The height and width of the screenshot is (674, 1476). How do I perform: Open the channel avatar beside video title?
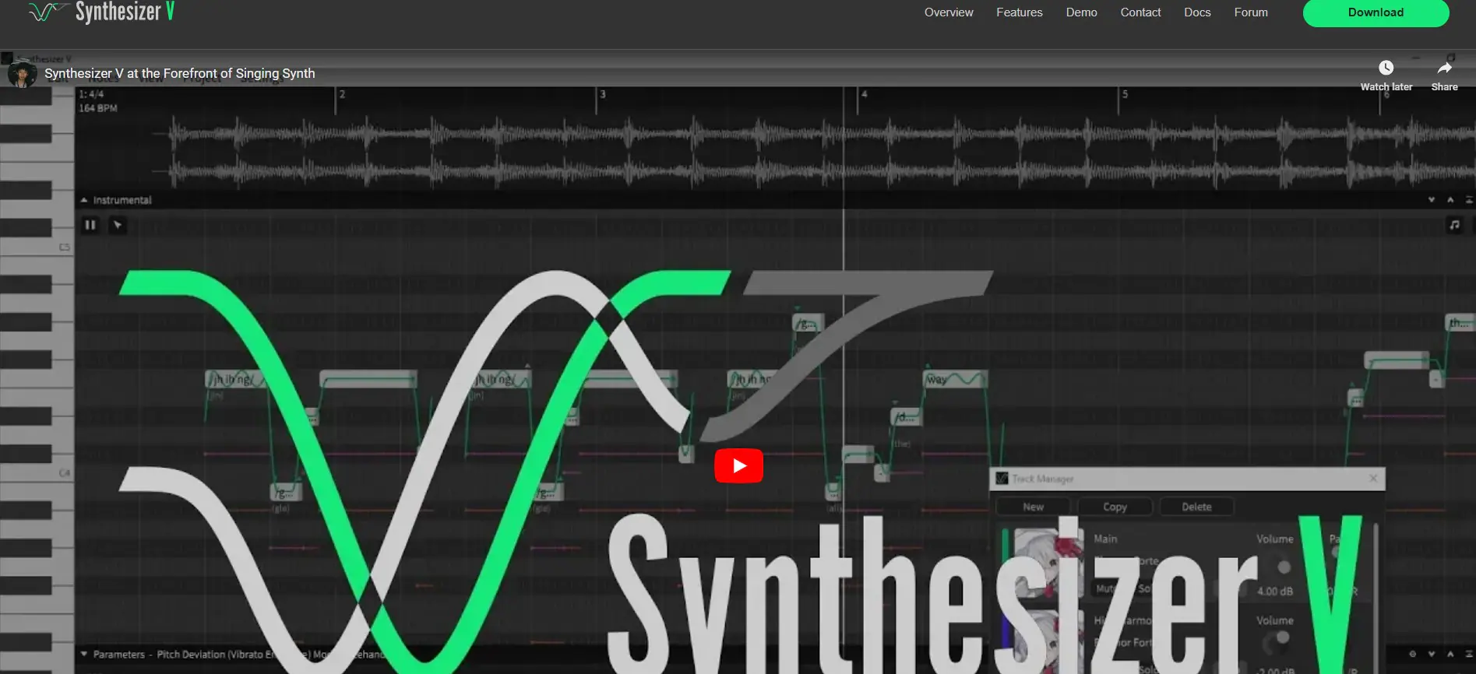(x=22, y=74)
